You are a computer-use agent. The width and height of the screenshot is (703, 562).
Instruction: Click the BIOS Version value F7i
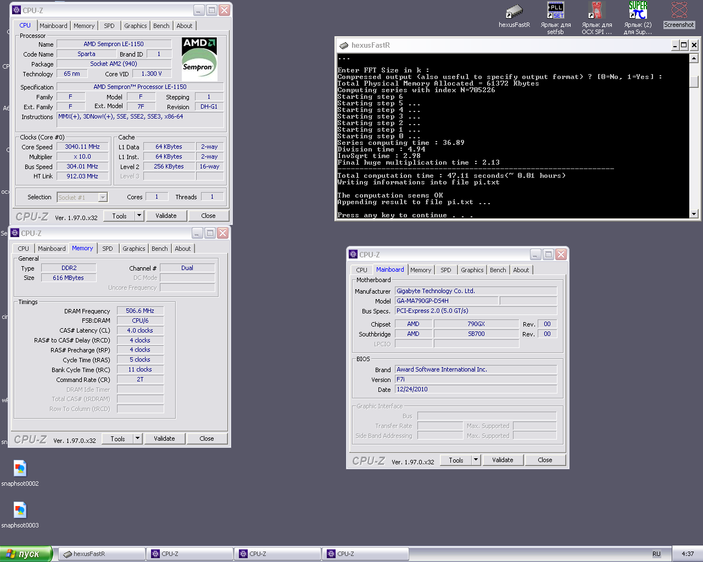(476, 379)
